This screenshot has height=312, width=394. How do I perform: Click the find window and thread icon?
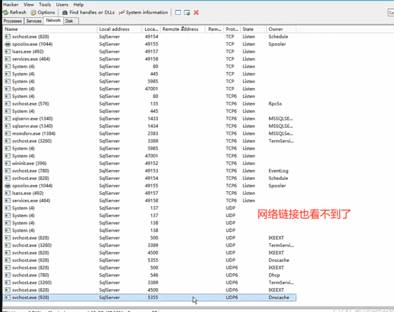187,12
